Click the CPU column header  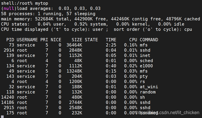133,40
